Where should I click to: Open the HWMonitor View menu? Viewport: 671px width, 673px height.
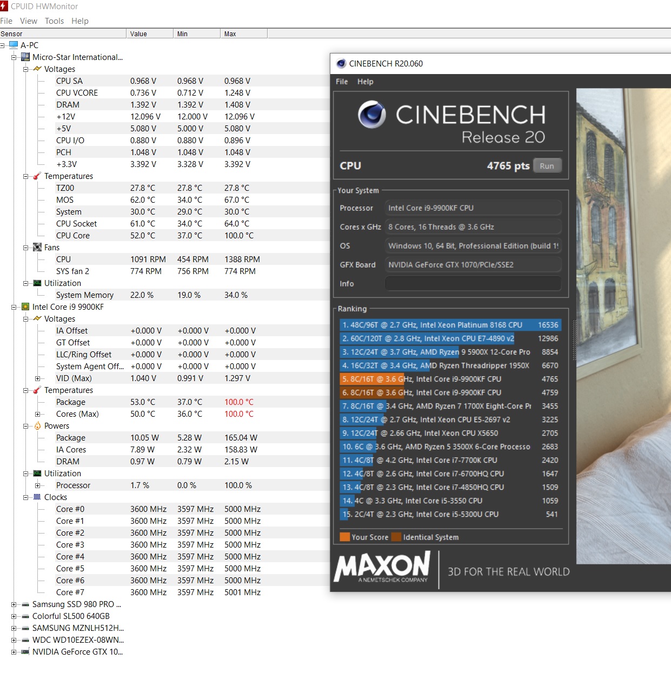click(29, 21)
